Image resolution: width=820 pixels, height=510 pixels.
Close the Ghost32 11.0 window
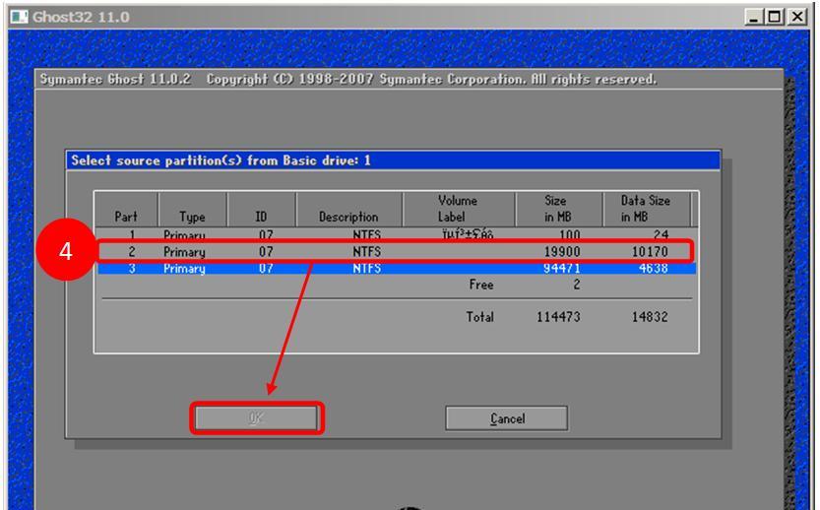pyautogui.click(x=797, y=18)
